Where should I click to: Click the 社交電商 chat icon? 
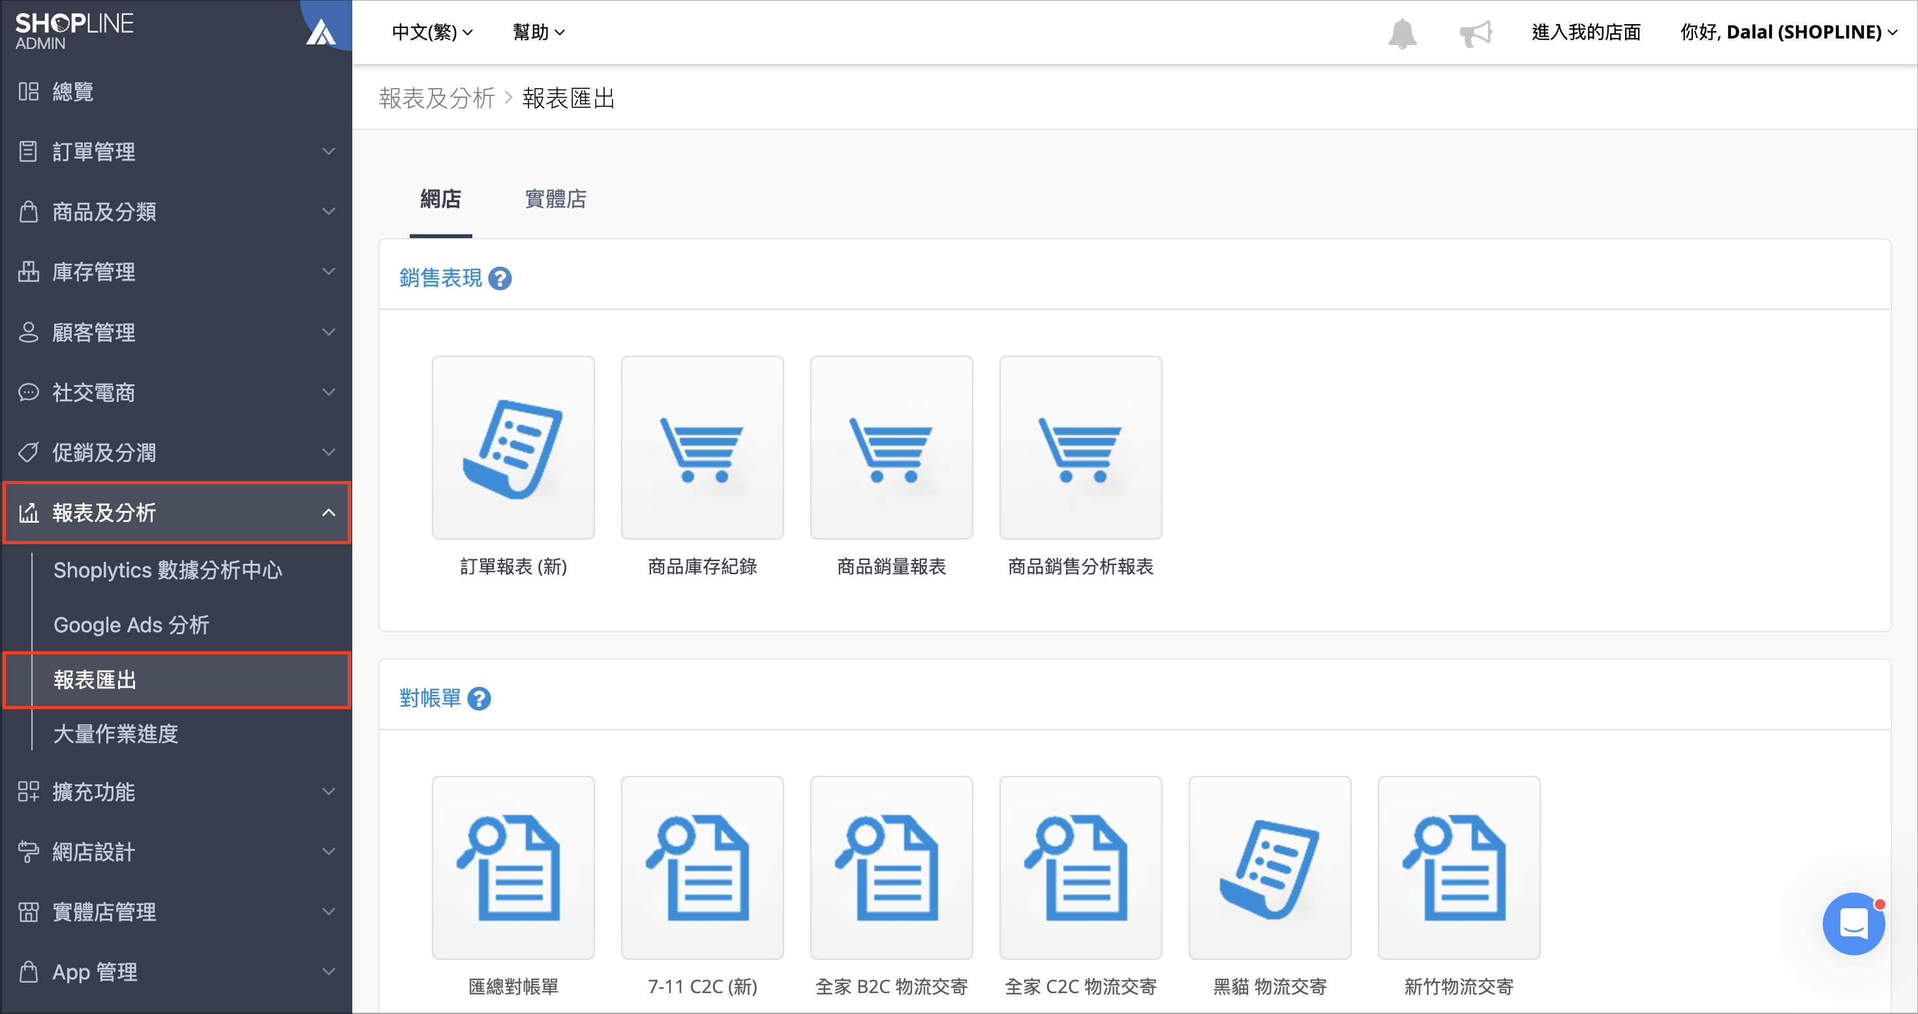28,392
